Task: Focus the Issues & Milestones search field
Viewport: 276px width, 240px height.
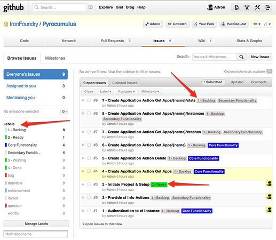Action: [x=215, y=57]
